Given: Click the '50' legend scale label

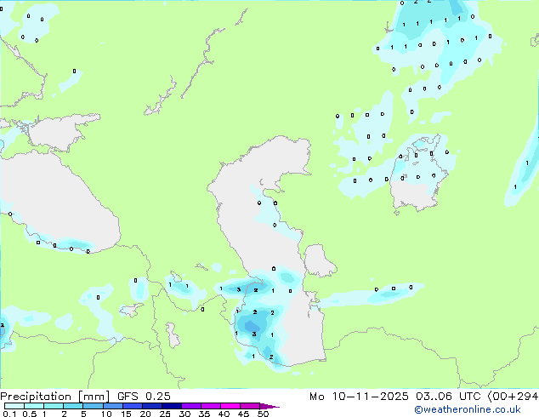Looking at the screenshot, I should coord(264,414).
